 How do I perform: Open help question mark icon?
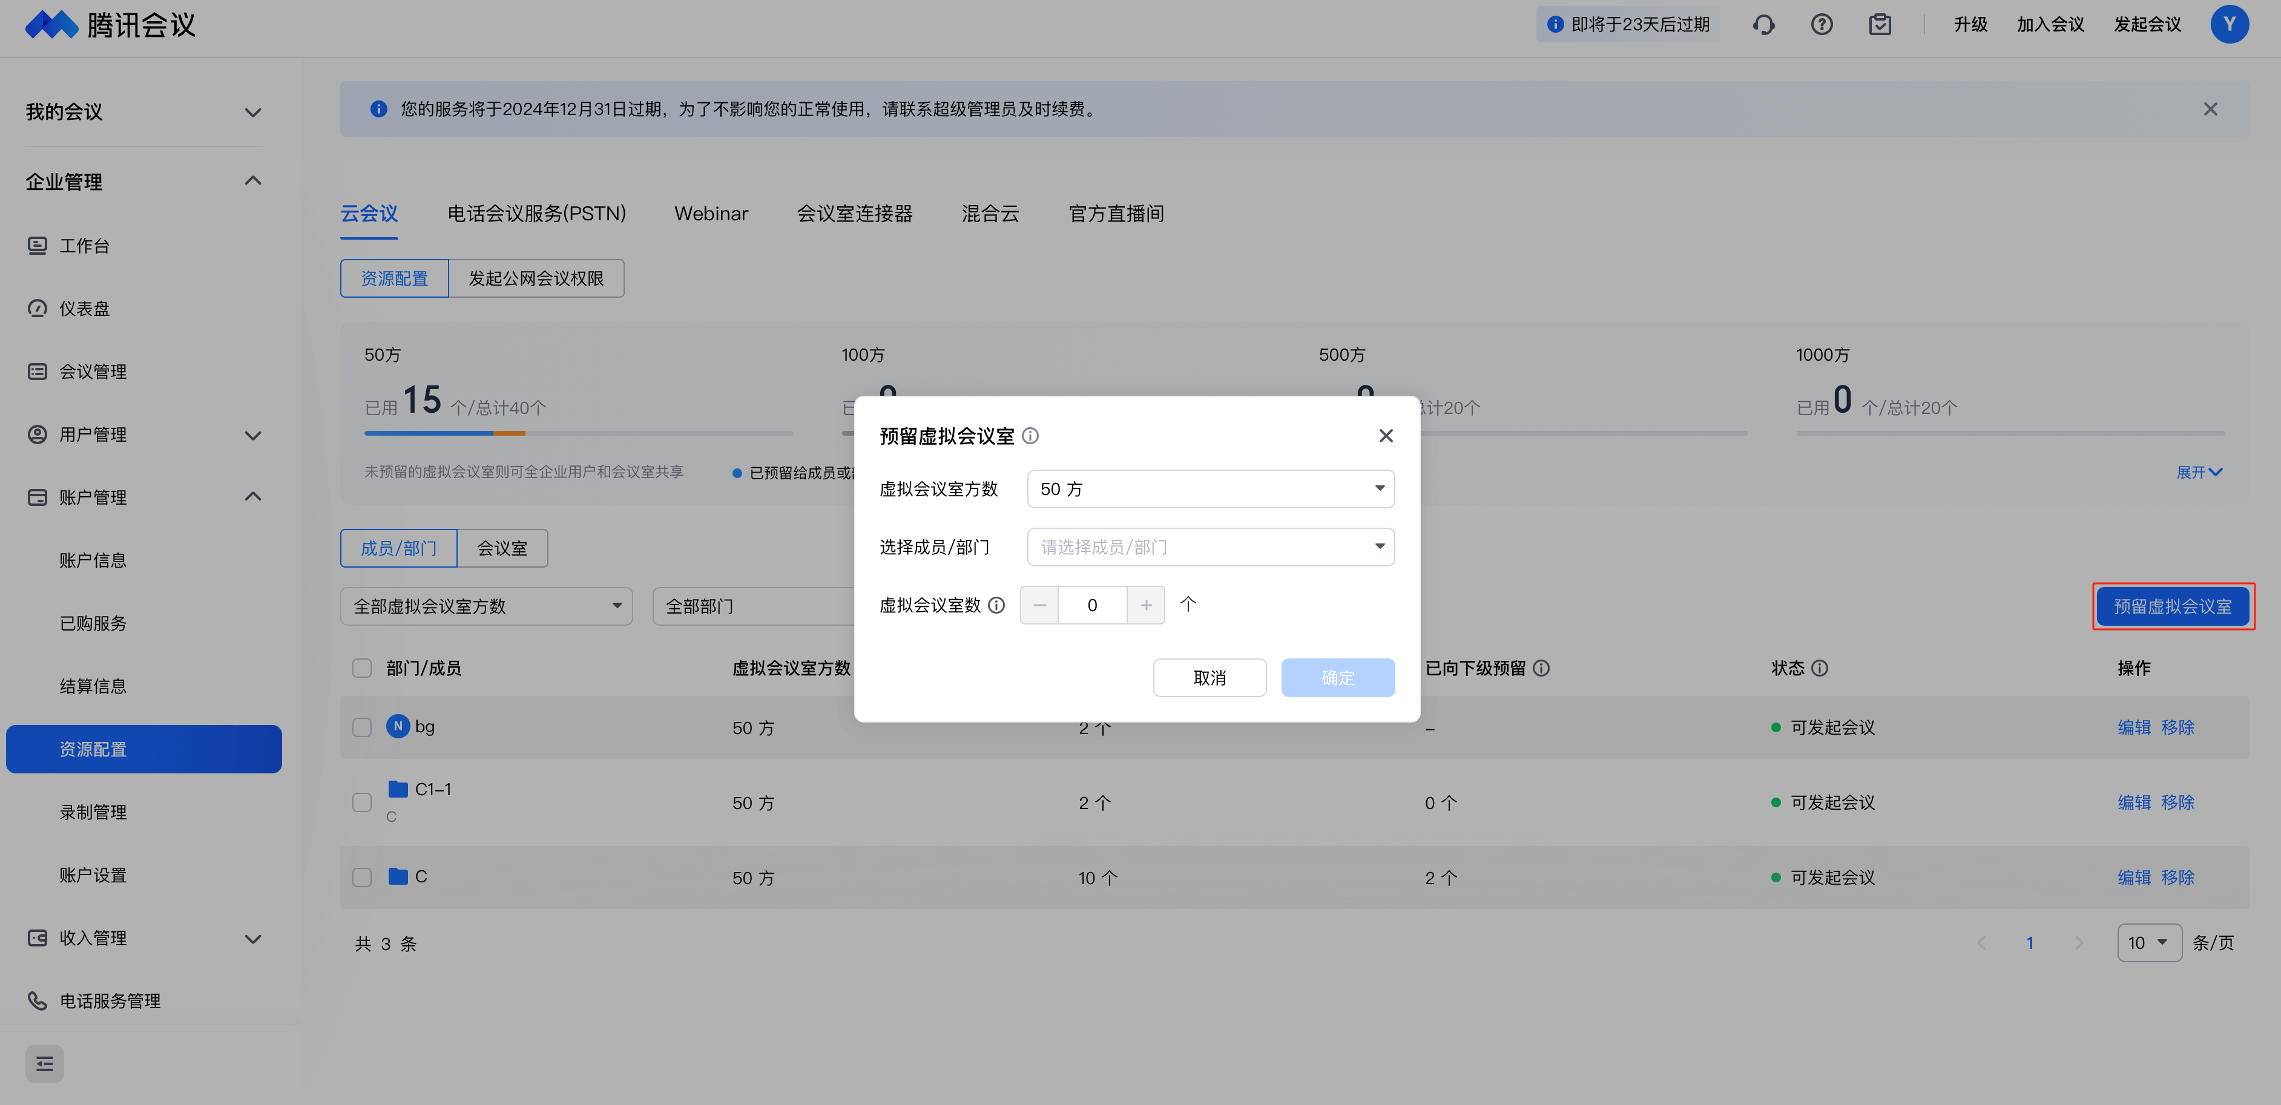[x=1822, y=25]
